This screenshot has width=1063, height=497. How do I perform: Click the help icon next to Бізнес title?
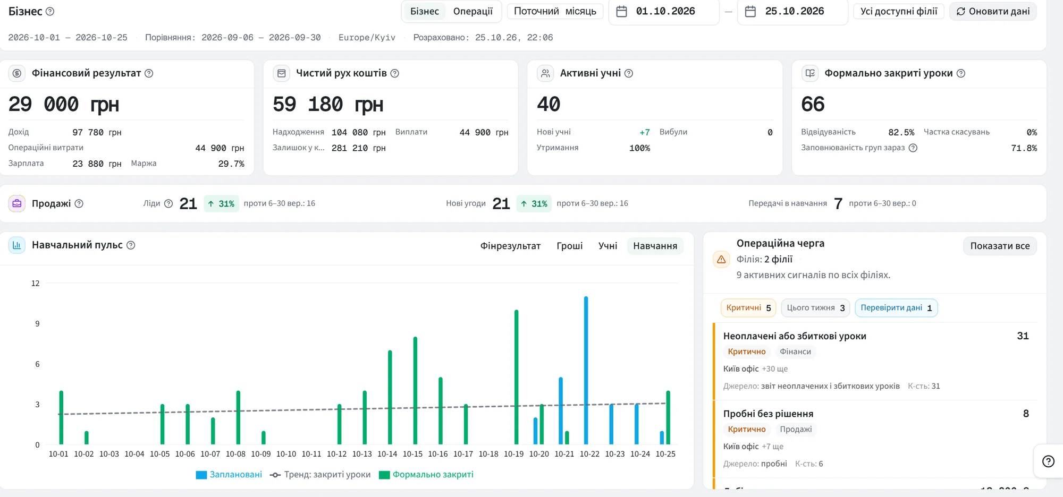click(x=50, y=11)
